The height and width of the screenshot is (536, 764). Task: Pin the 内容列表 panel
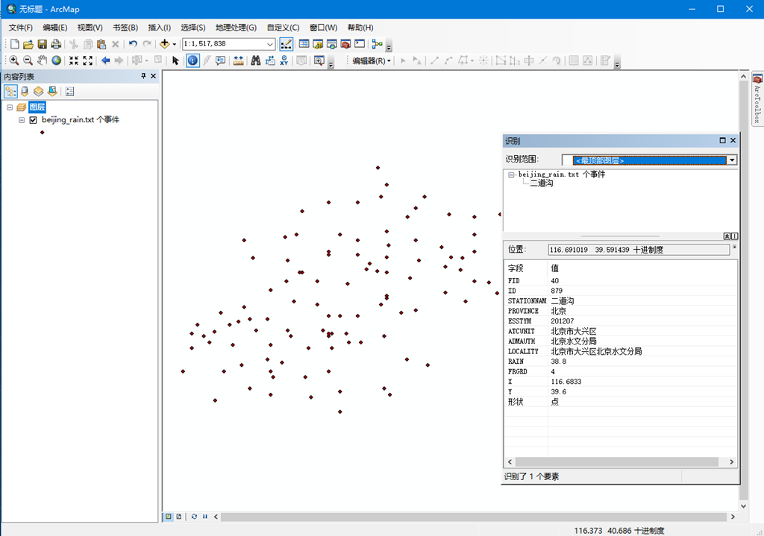(143, 76)
